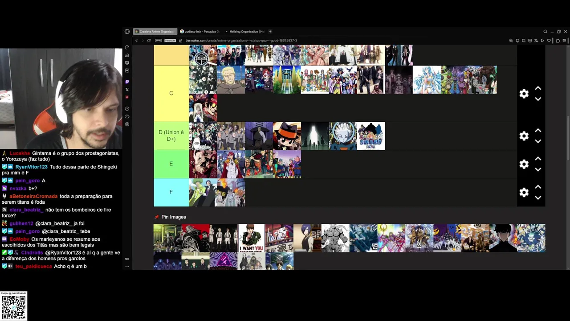Open settings gear for tier C row
570x321 pixels.
pyautogui.click(x=524, y=94)
